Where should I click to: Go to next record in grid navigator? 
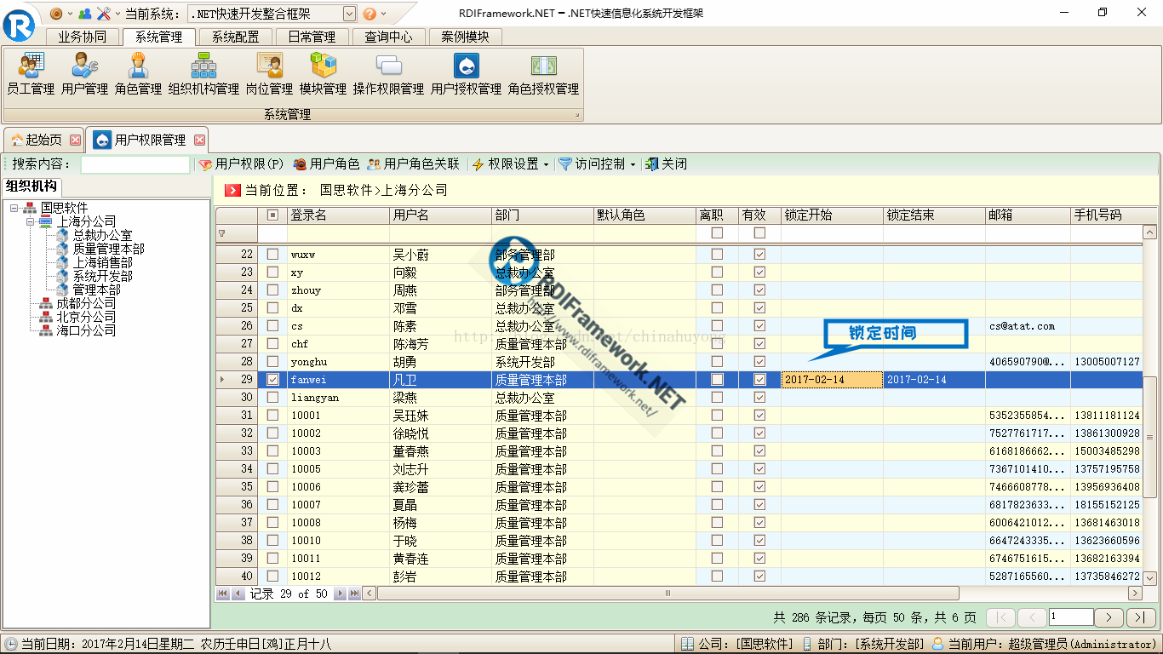[339, 594]
